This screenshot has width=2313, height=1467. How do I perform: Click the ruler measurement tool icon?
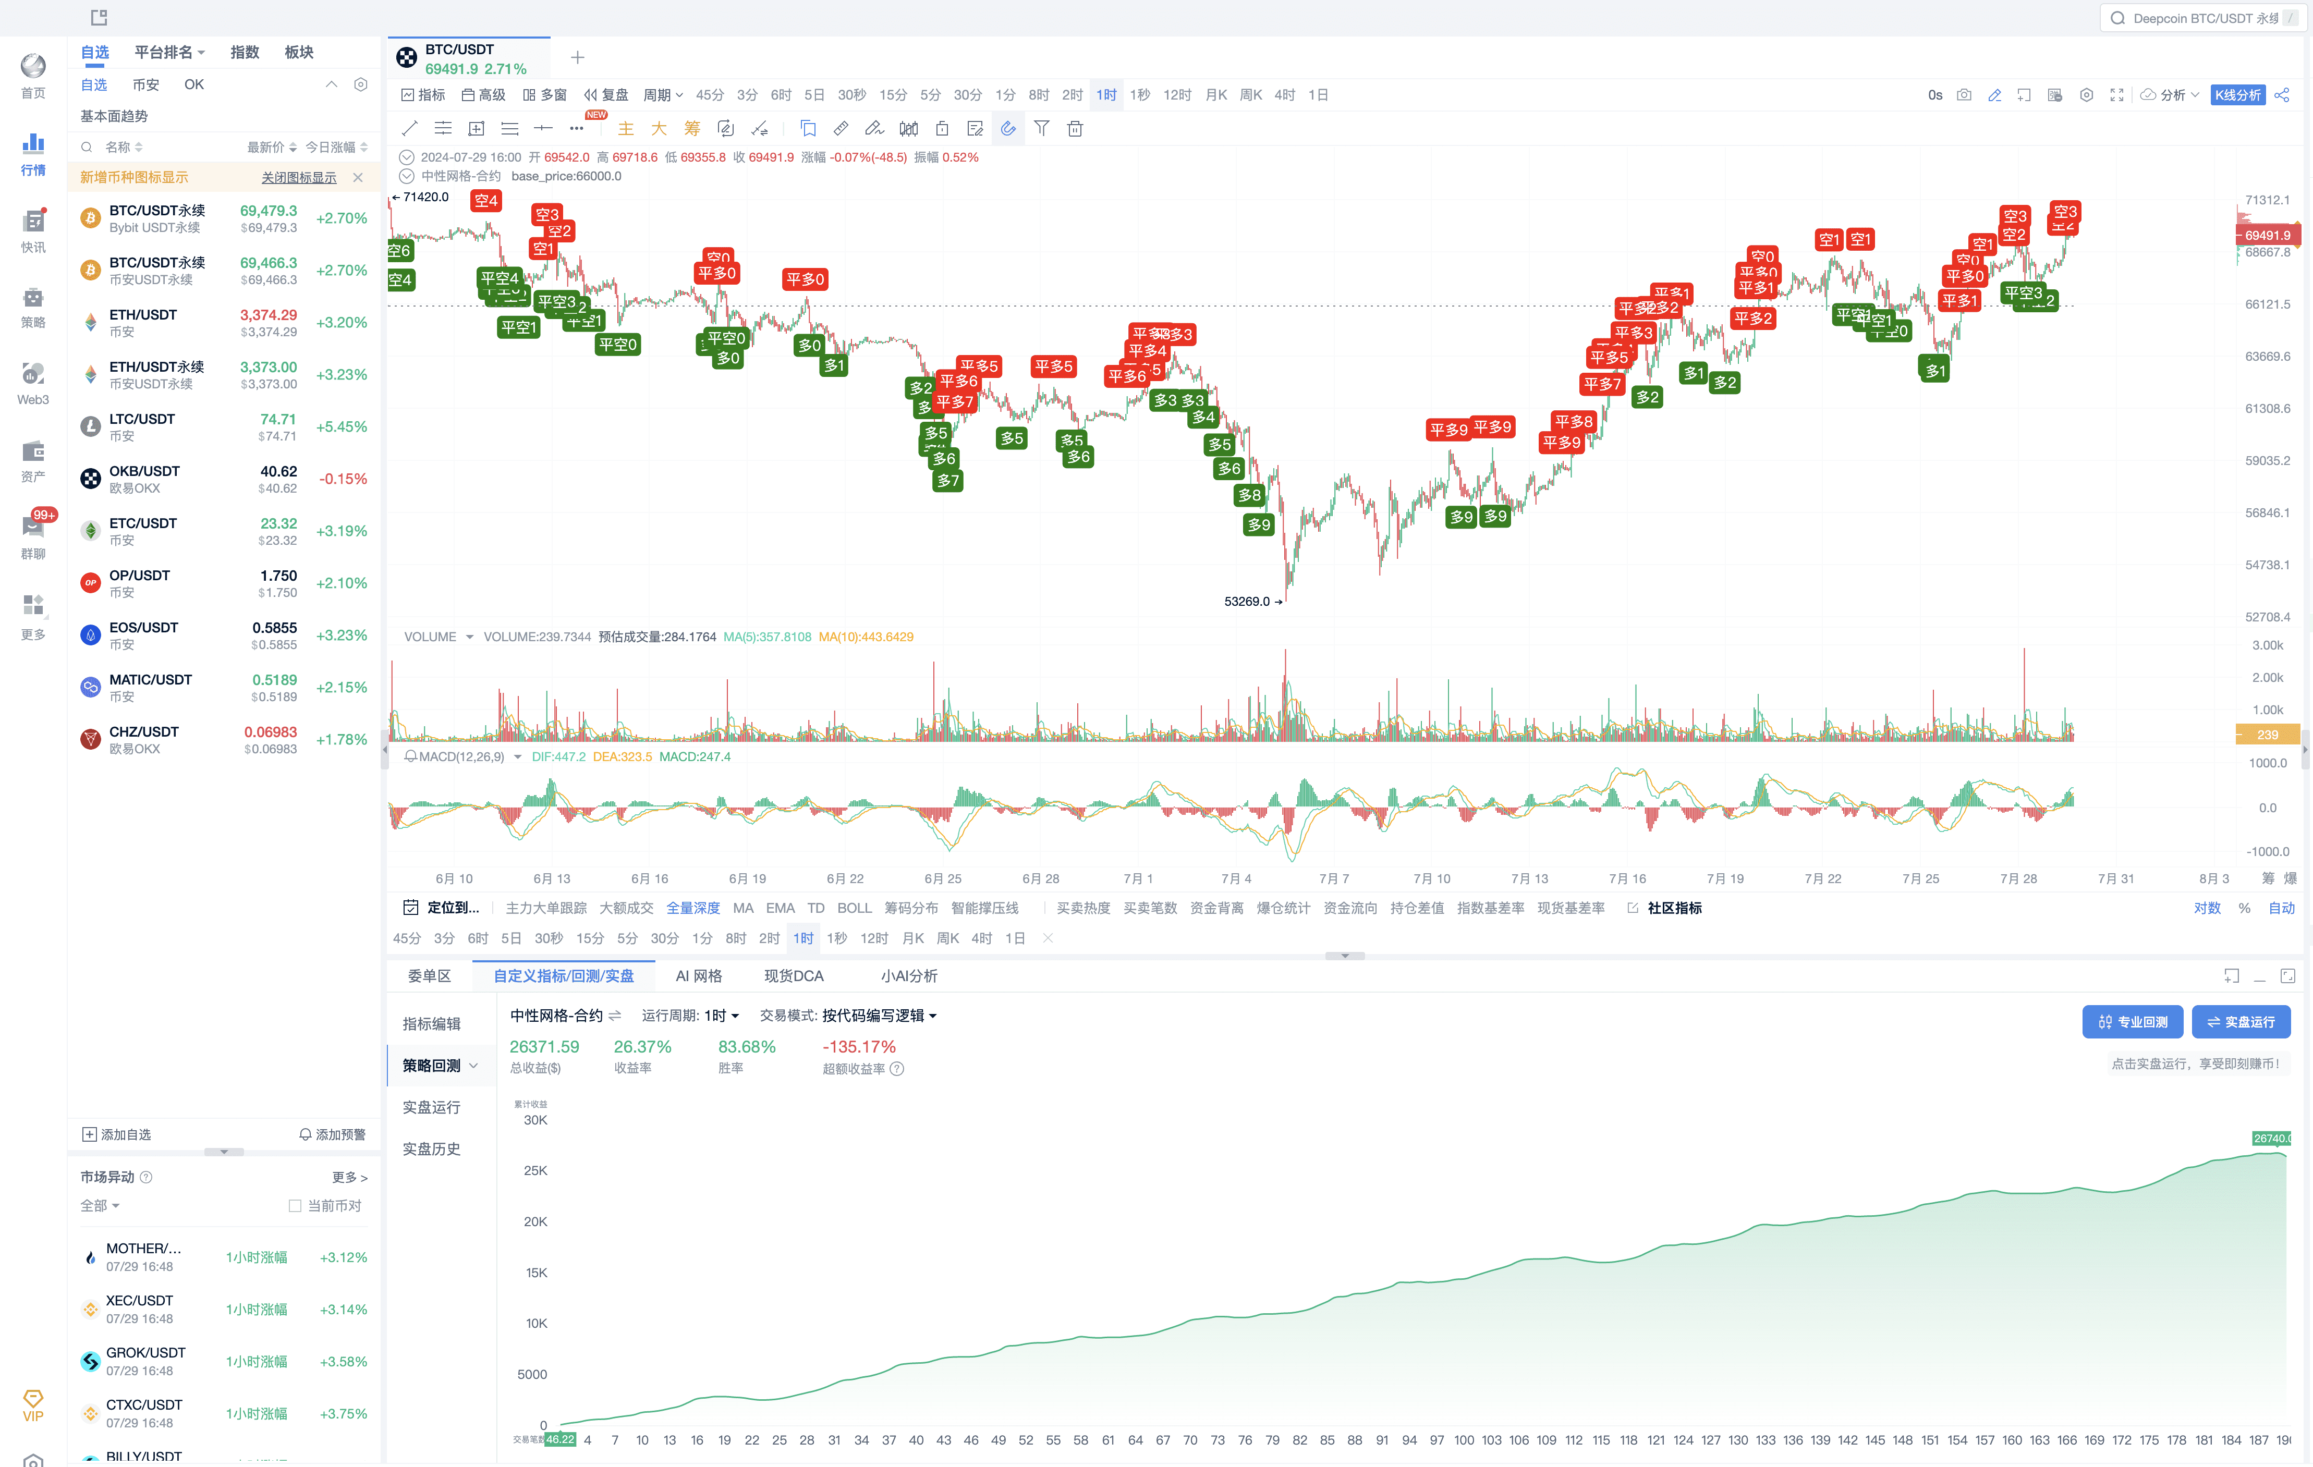pyautogui.click(x=841, y=129)
